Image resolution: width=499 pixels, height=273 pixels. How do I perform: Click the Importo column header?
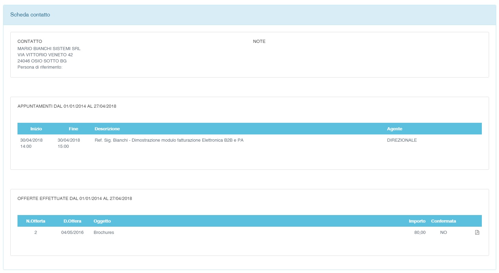pos(417,221)
